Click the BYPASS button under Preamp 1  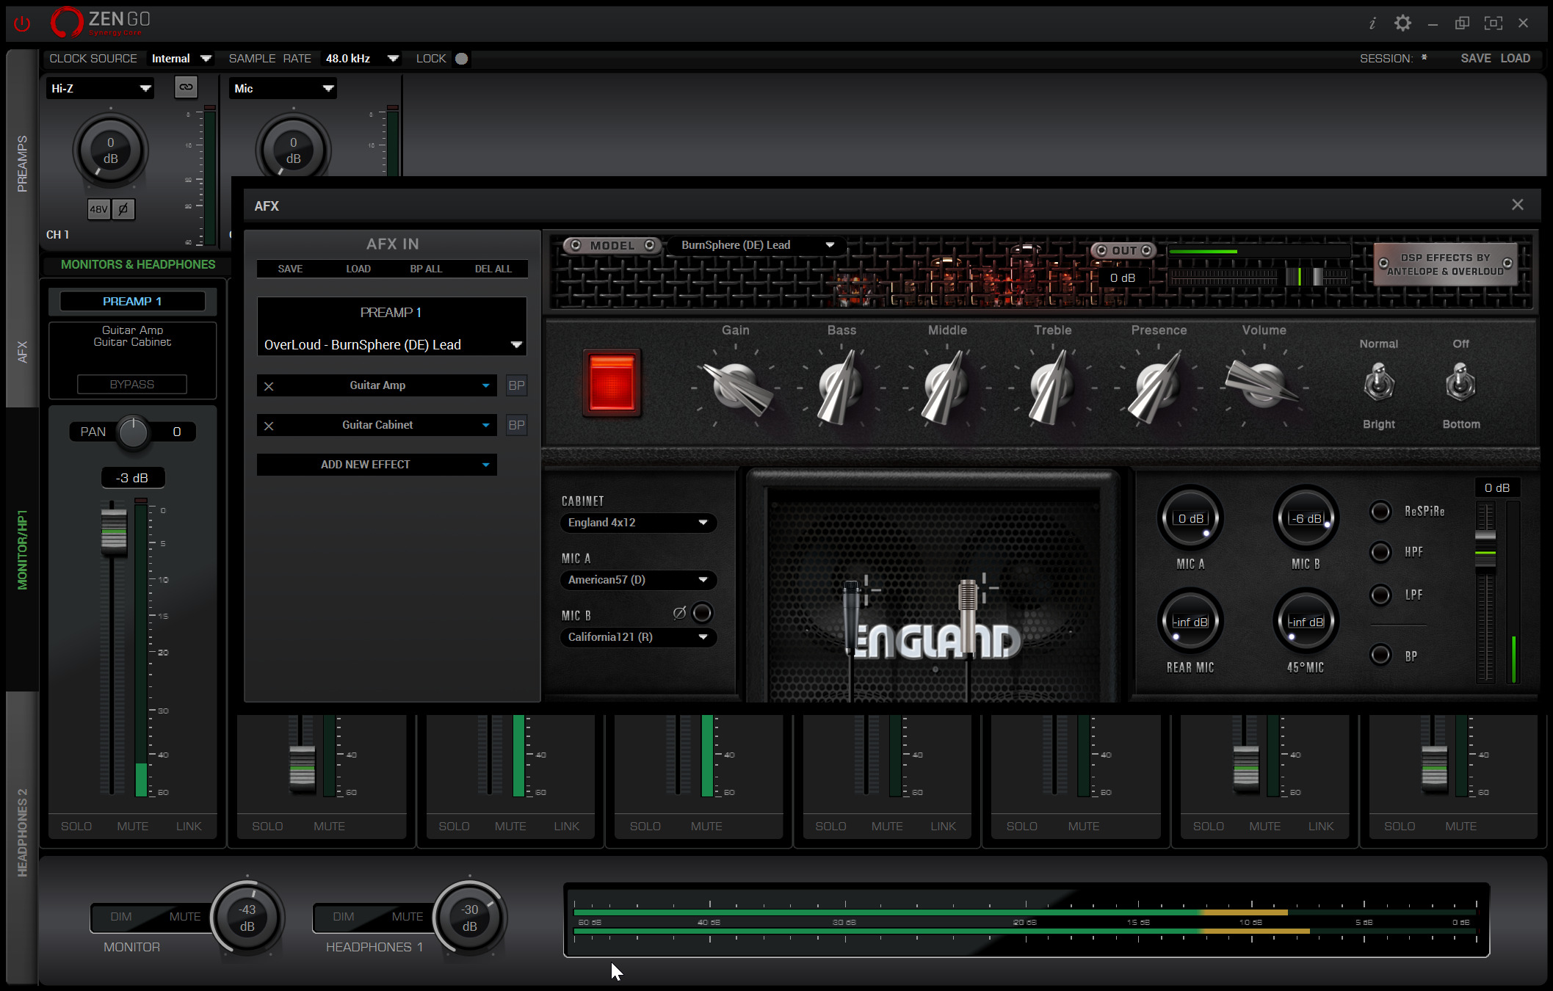coord(132,384)
